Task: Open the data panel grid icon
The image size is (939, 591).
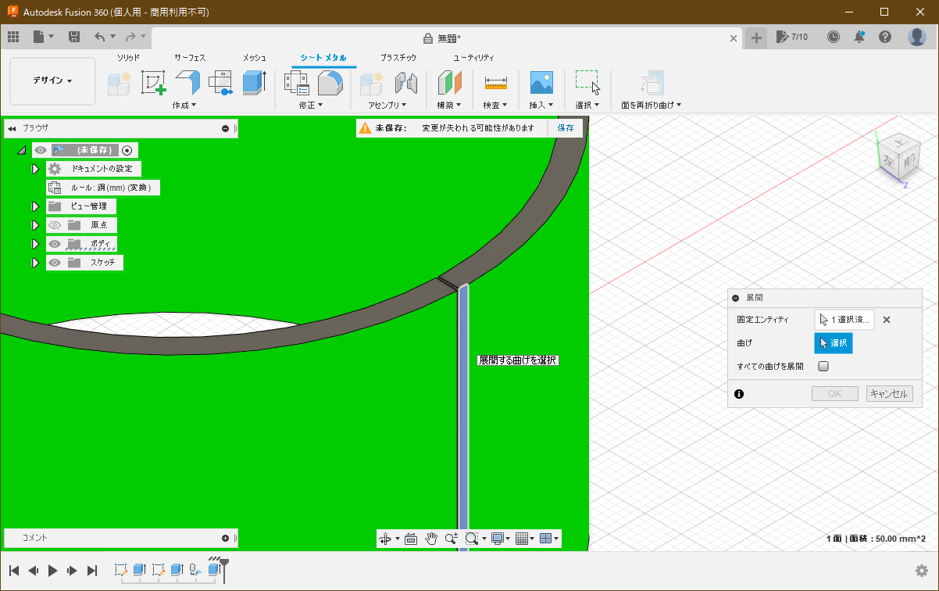Action: (x=13, y=37)
